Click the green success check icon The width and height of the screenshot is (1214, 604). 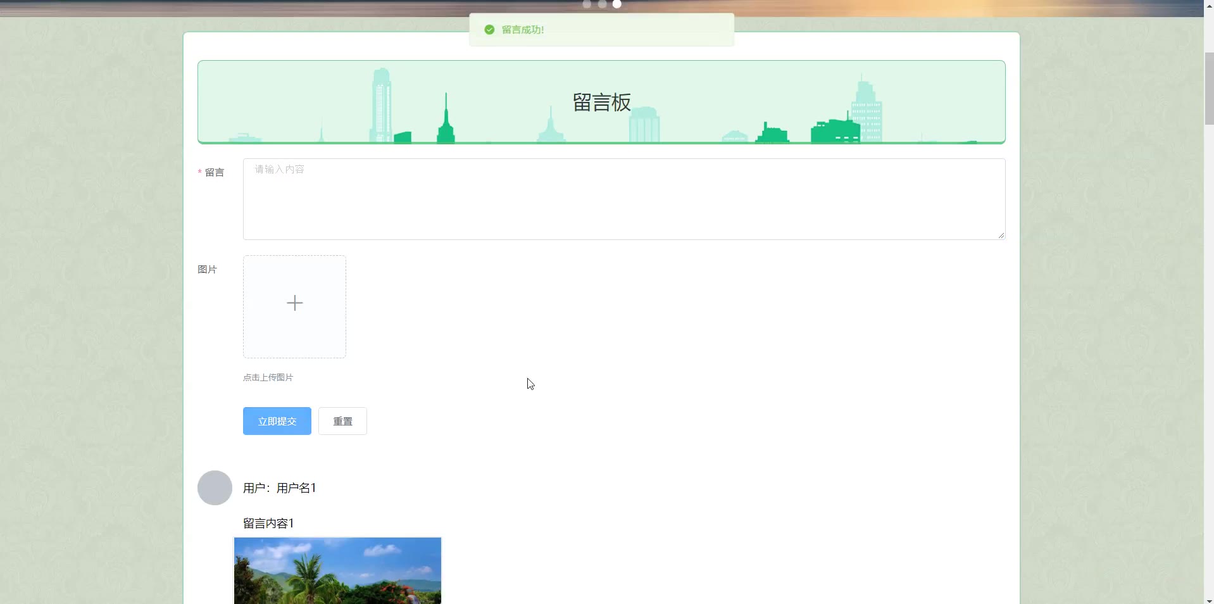(x=489, y=30)
